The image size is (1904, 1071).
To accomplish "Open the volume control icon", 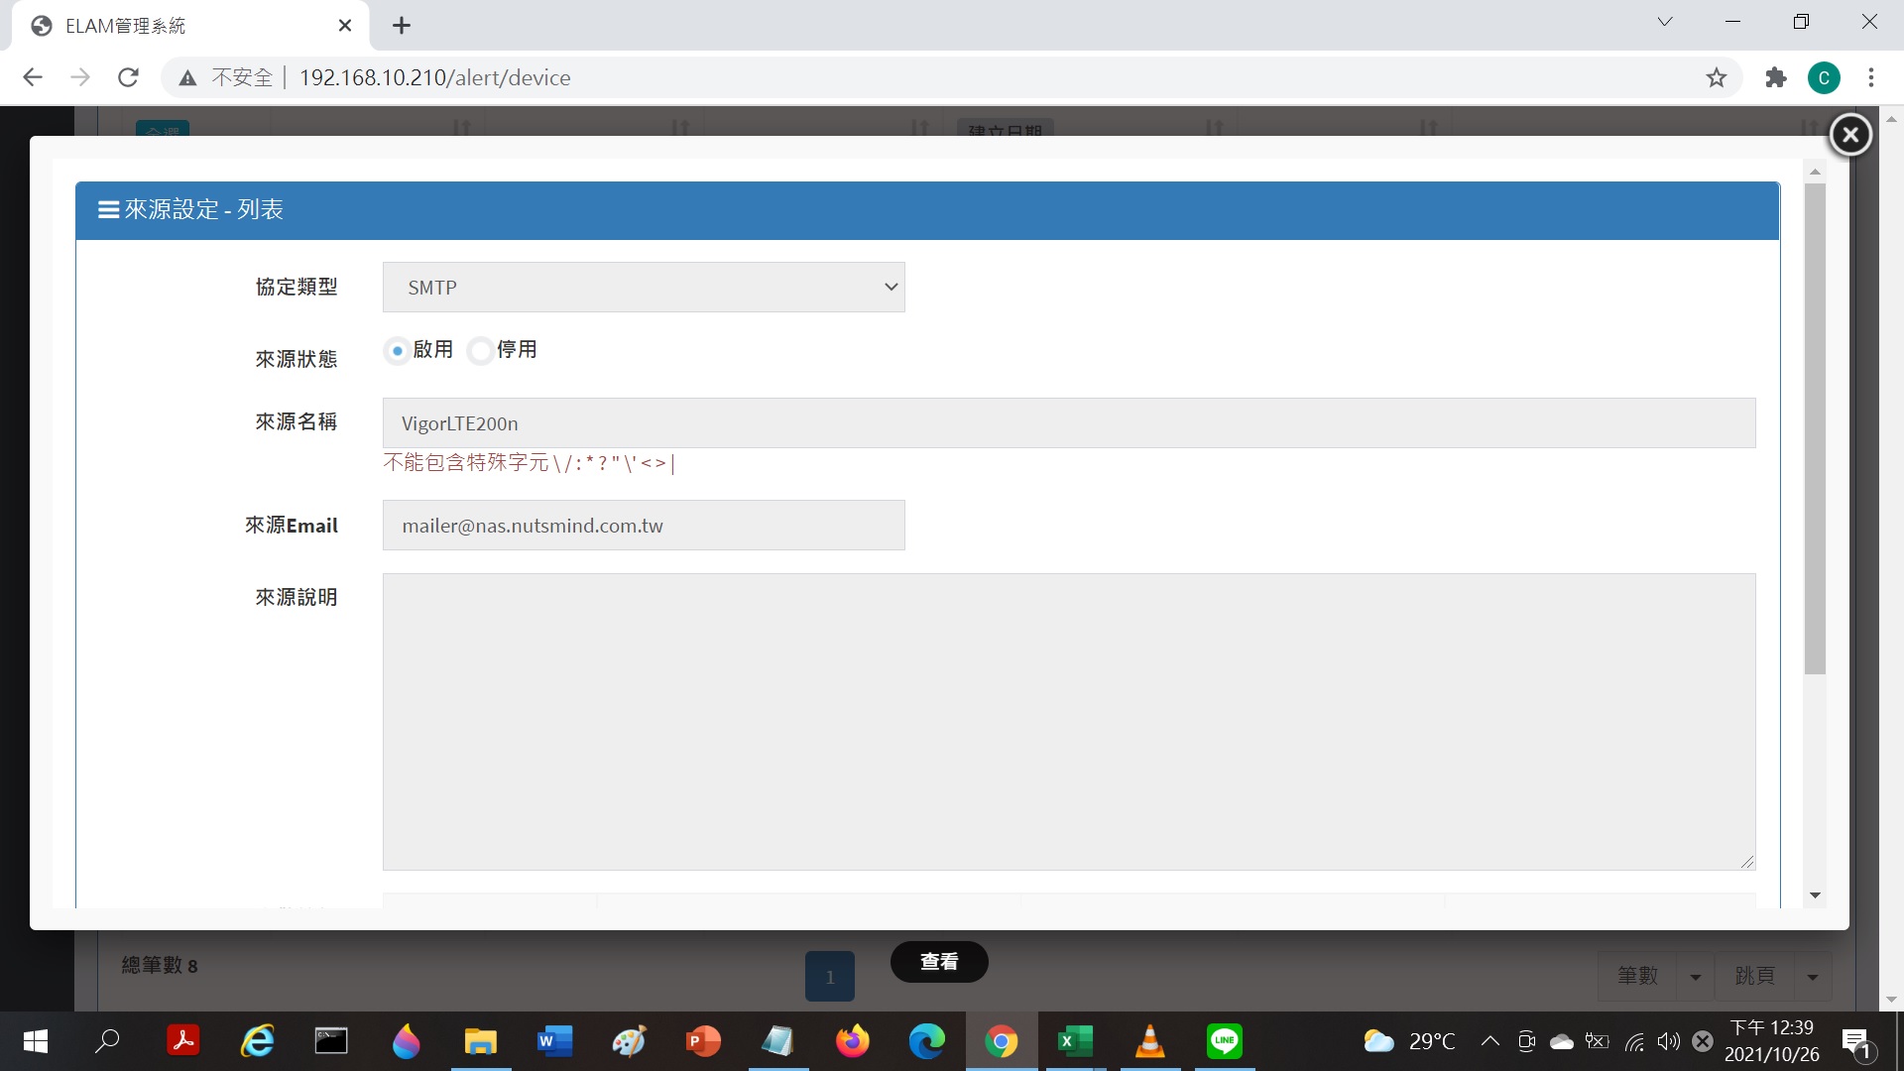I will (x=1669, y=1041).
